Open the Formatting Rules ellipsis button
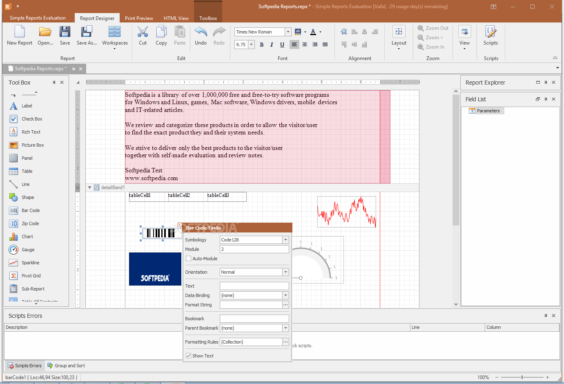The width and height of the screenshot is (564, 384). pyautogui.click(x=285, y=342)
